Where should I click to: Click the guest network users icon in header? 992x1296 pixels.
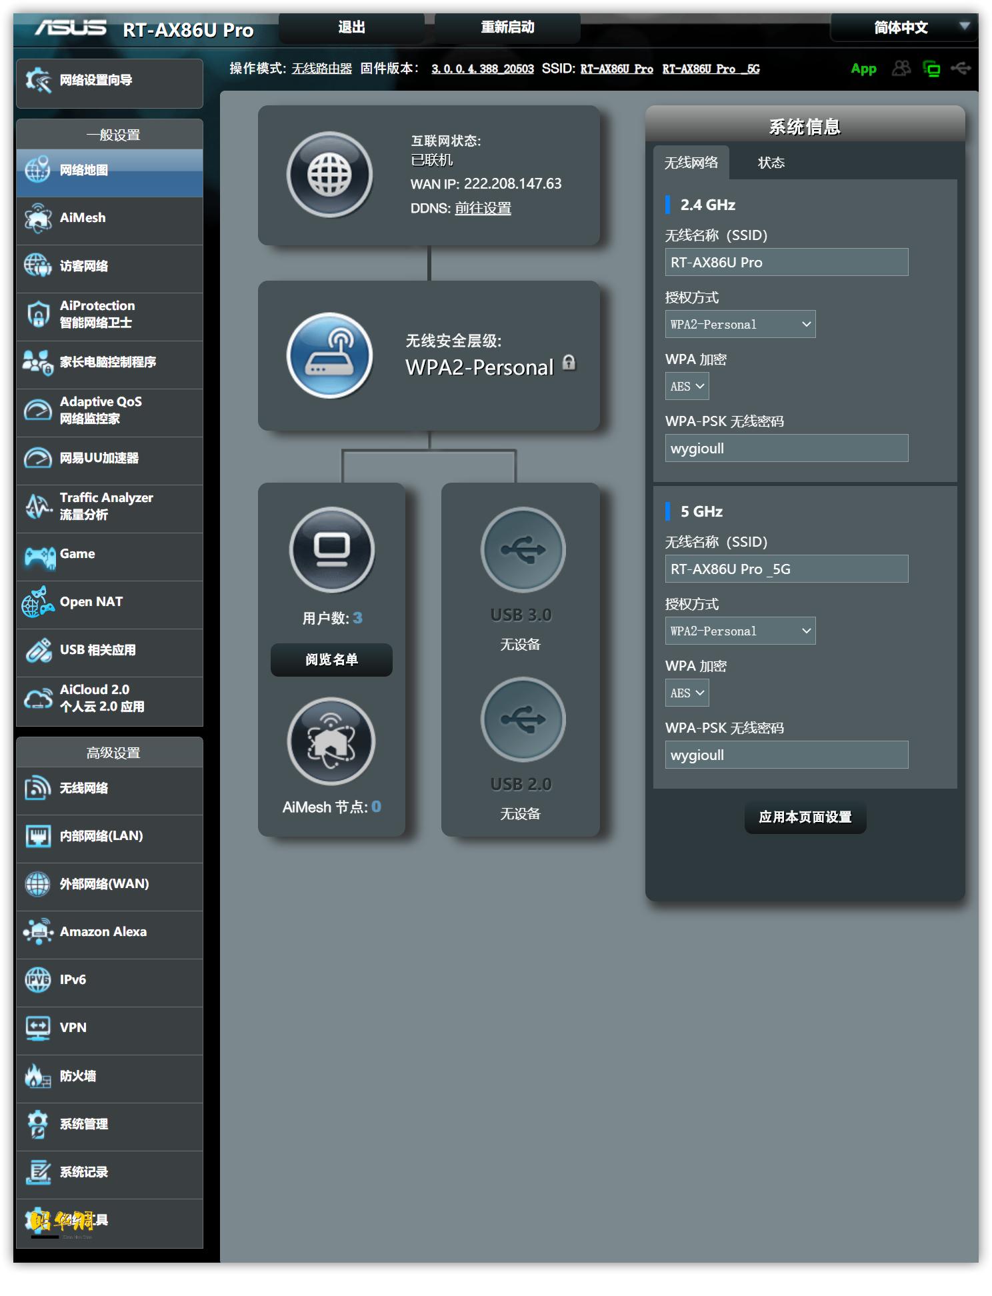[x=901, y=69]
